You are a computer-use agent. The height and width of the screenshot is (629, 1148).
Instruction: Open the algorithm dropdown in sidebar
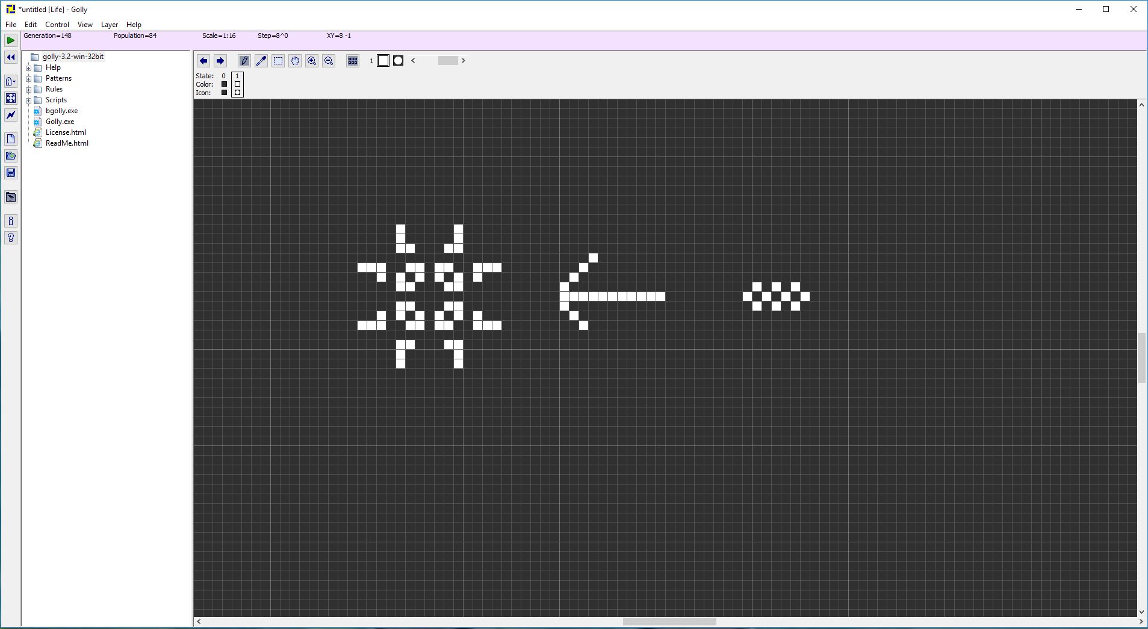(11, 81)
